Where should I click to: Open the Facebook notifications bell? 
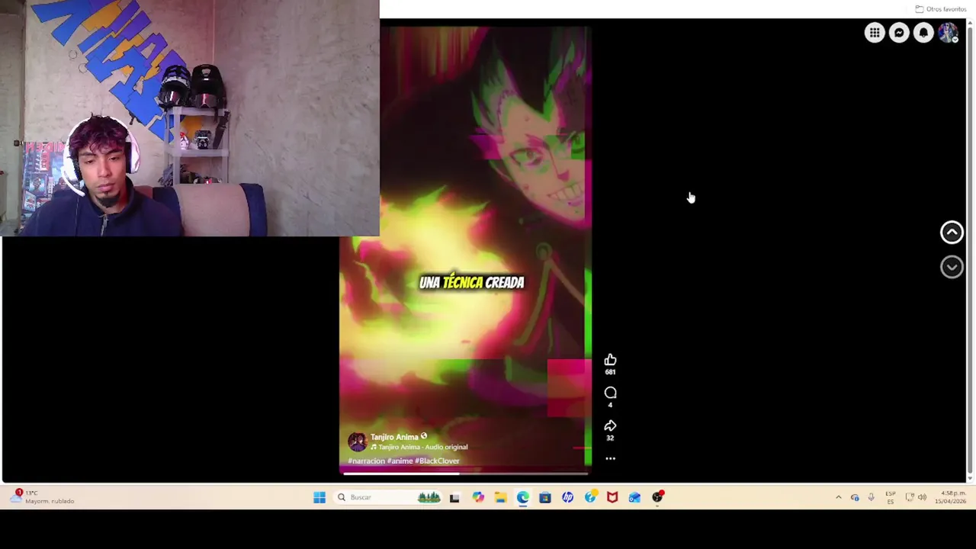[923, 33]
